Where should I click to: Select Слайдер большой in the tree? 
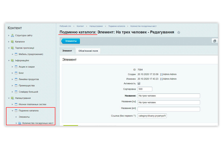coord(28,92)
